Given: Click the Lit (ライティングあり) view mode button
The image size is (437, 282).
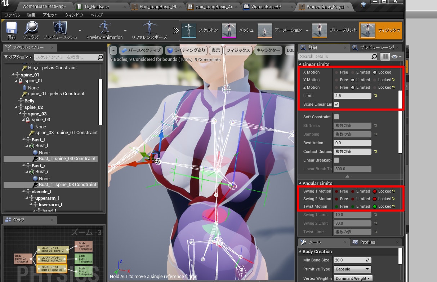Looking at the screenshot, I should pos(186,50).
